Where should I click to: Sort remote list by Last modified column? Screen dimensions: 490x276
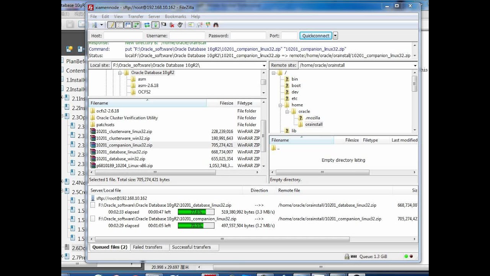pos(404,140)
